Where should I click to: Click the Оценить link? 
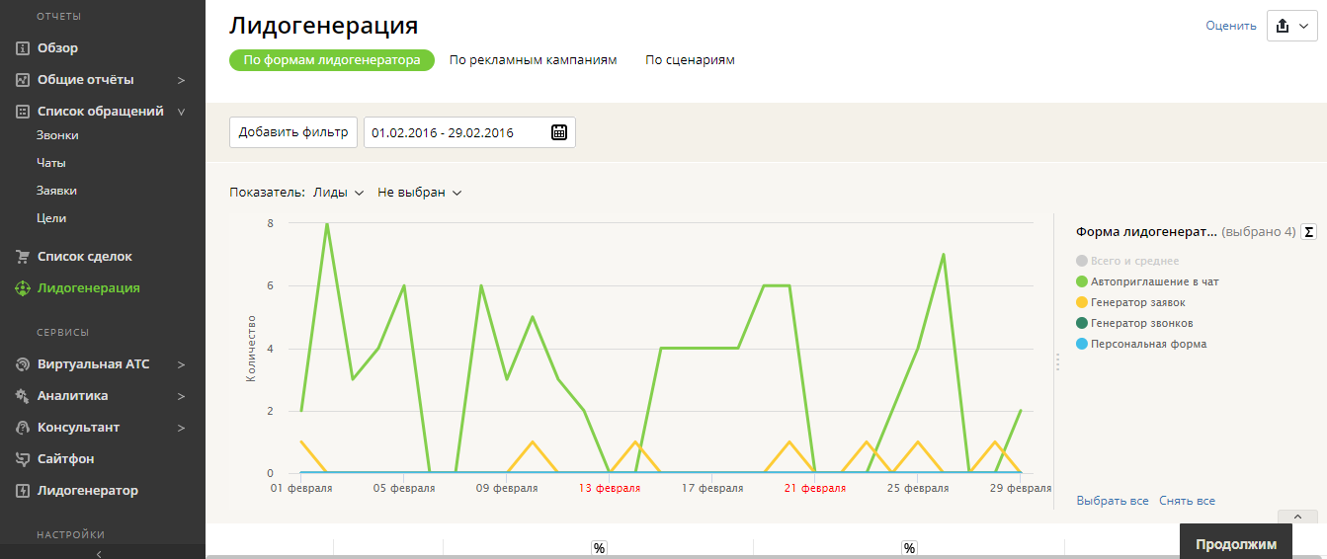point(1231,27)
